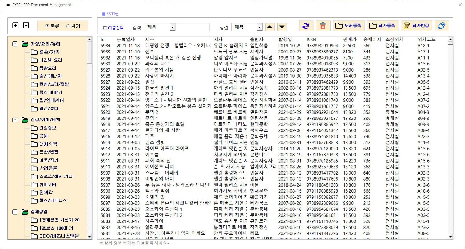
Task: Click the folder icon of 등산/캠핑
Action: click(x=34, y=152)
